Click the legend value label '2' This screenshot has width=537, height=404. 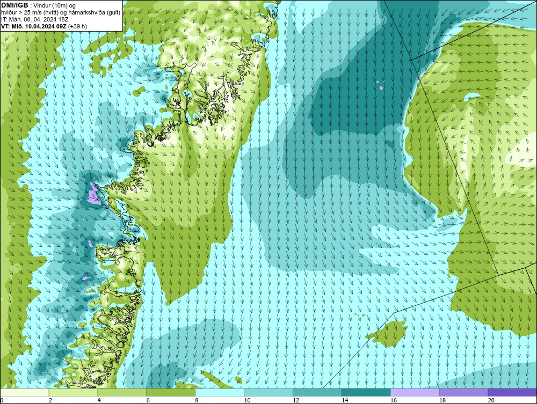(50, 400)
